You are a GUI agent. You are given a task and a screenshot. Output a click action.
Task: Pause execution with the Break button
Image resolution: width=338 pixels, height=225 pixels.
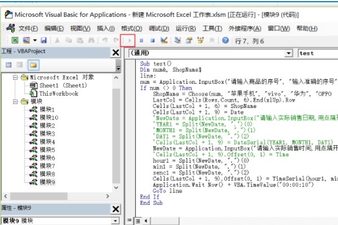point(141,40)
